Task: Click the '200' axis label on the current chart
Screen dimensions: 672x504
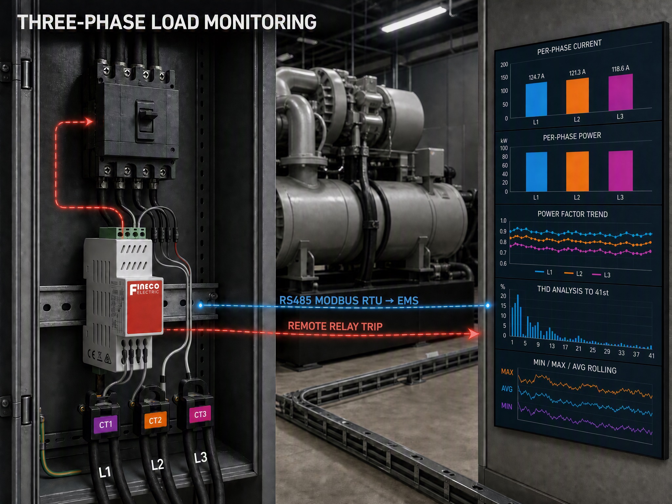Action: (x=504, y=65)
